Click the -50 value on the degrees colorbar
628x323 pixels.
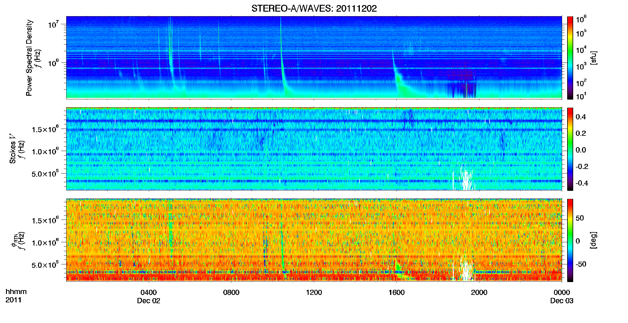pos(581,264)
